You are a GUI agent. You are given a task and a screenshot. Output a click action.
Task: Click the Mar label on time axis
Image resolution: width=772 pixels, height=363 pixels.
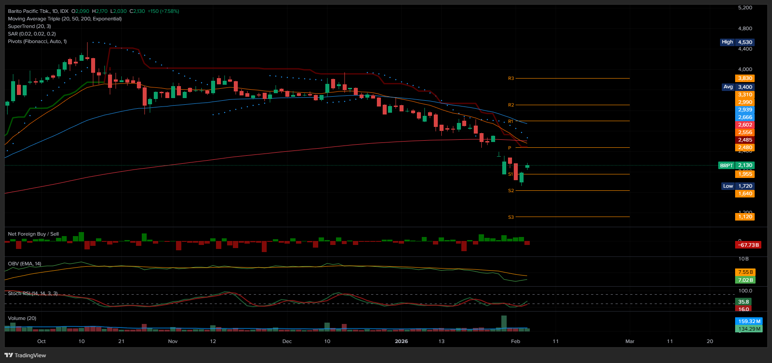tap(630, 341)
